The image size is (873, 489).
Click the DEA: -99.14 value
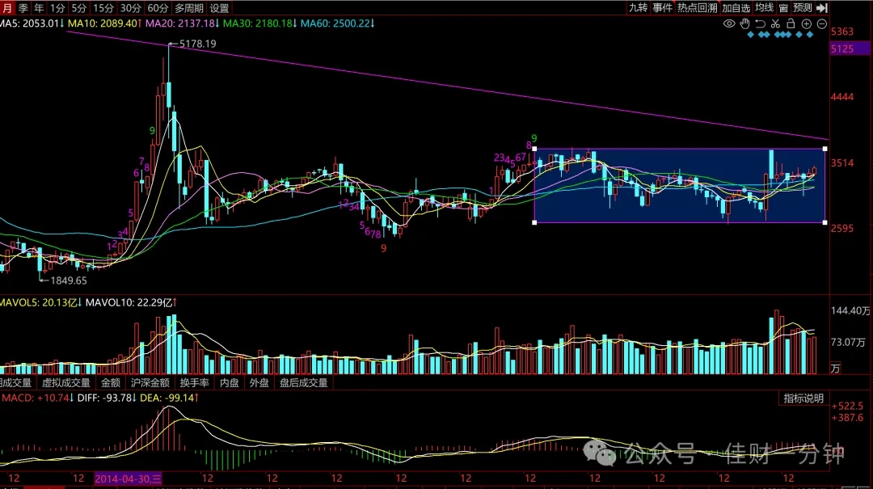pos(169,398)
